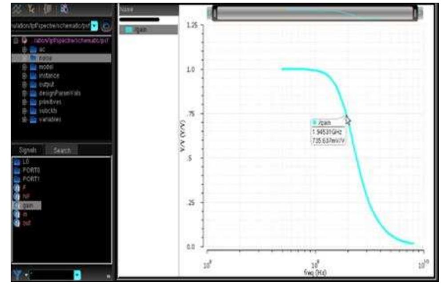Click the cursor/pointer toolbar icon
445x287 pixels.
30,8
